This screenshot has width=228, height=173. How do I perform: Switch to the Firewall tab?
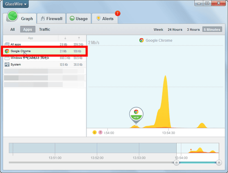[51, 19]
